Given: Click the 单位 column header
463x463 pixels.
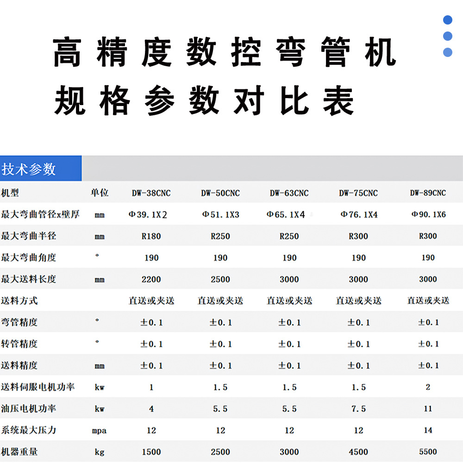Looking at the screenshot, I should (x=100, y=193).
